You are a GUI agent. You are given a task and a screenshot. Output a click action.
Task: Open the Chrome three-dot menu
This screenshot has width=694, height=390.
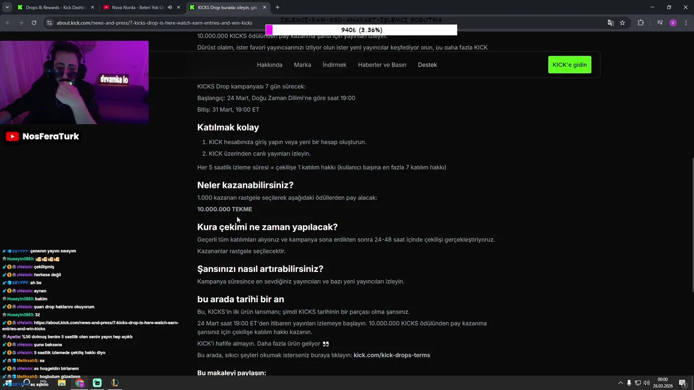tap(685, 23)
